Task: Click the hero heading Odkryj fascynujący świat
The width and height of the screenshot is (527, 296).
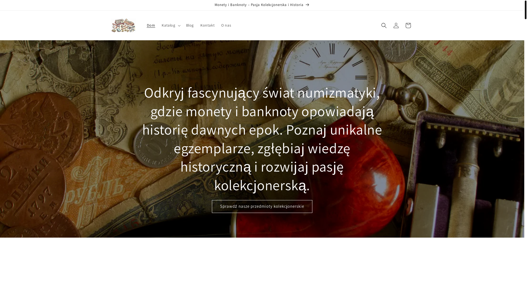Action: tap(262, 139)
